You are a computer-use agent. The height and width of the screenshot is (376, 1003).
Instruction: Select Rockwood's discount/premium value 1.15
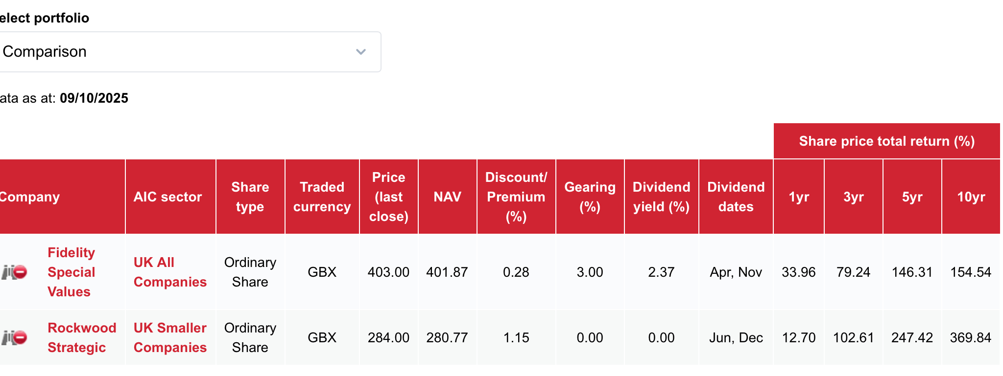click(516, 337)
